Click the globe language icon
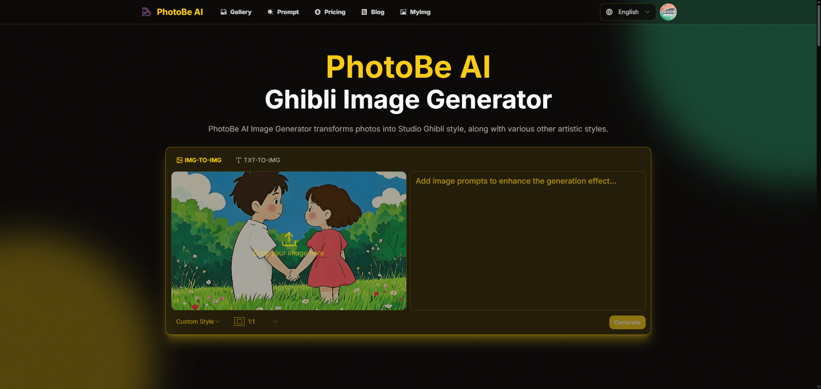 pyautogui.click(x=609, y=12)
